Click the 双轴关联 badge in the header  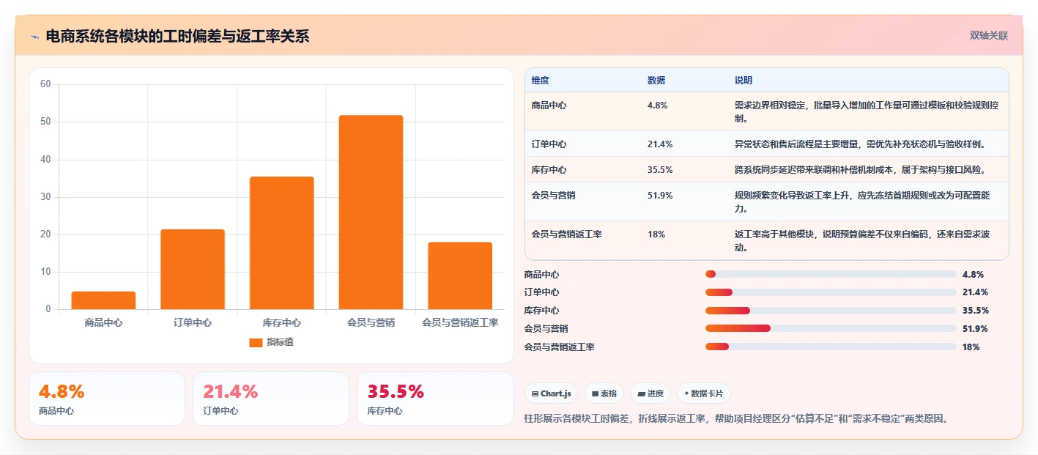click(x=989, y=36)
